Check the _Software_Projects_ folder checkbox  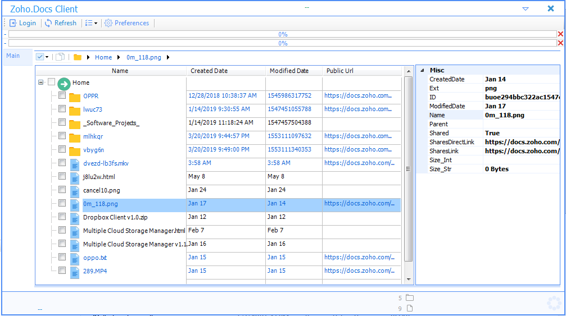pyautogui.click(x=62, y=122)
